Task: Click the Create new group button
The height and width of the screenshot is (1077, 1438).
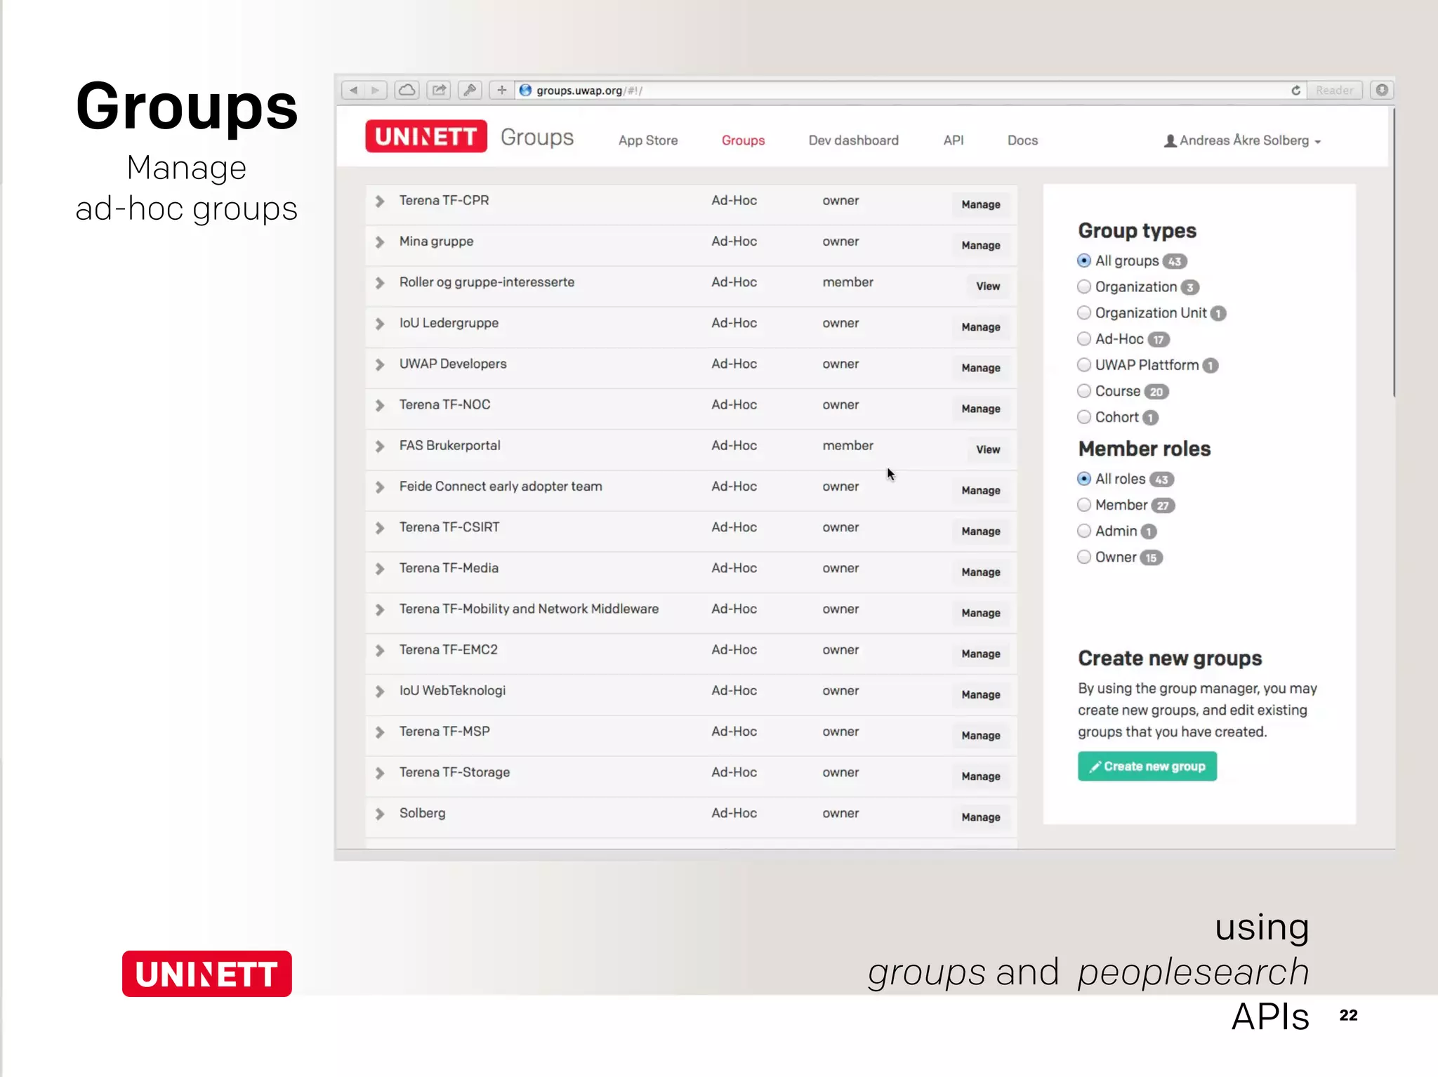Action: (x=1147, y=766)
